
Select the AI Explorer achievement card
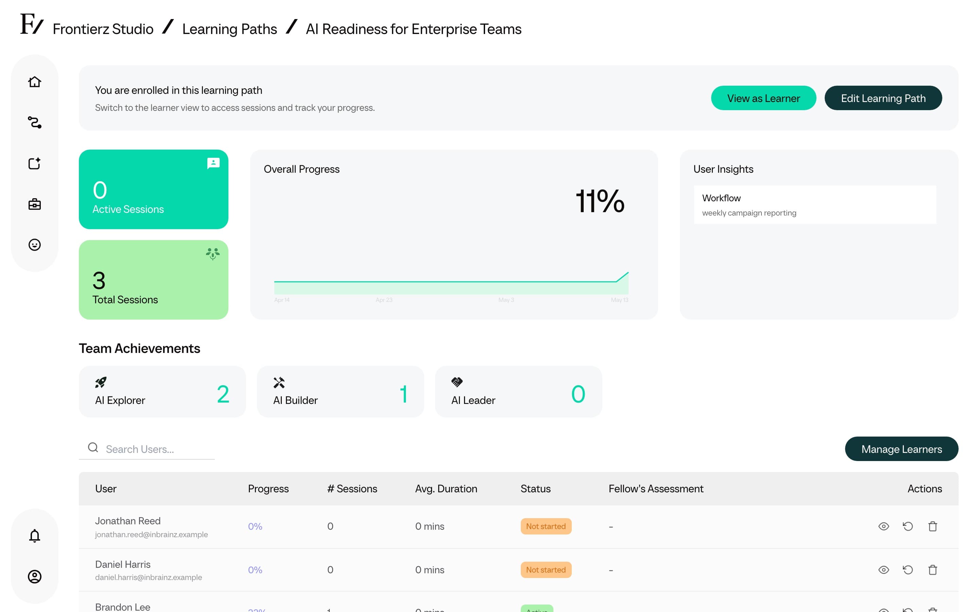pyautogui.click(x=162, y=391)
